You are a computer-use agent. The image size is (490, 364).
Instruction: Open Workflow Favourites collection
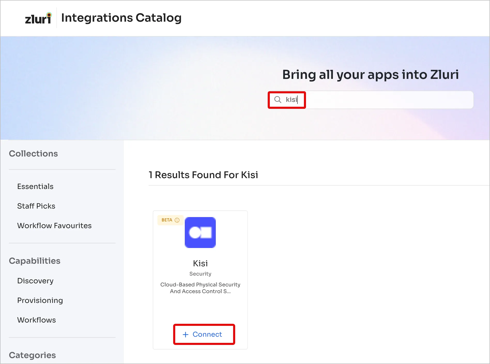click(54, 226)
